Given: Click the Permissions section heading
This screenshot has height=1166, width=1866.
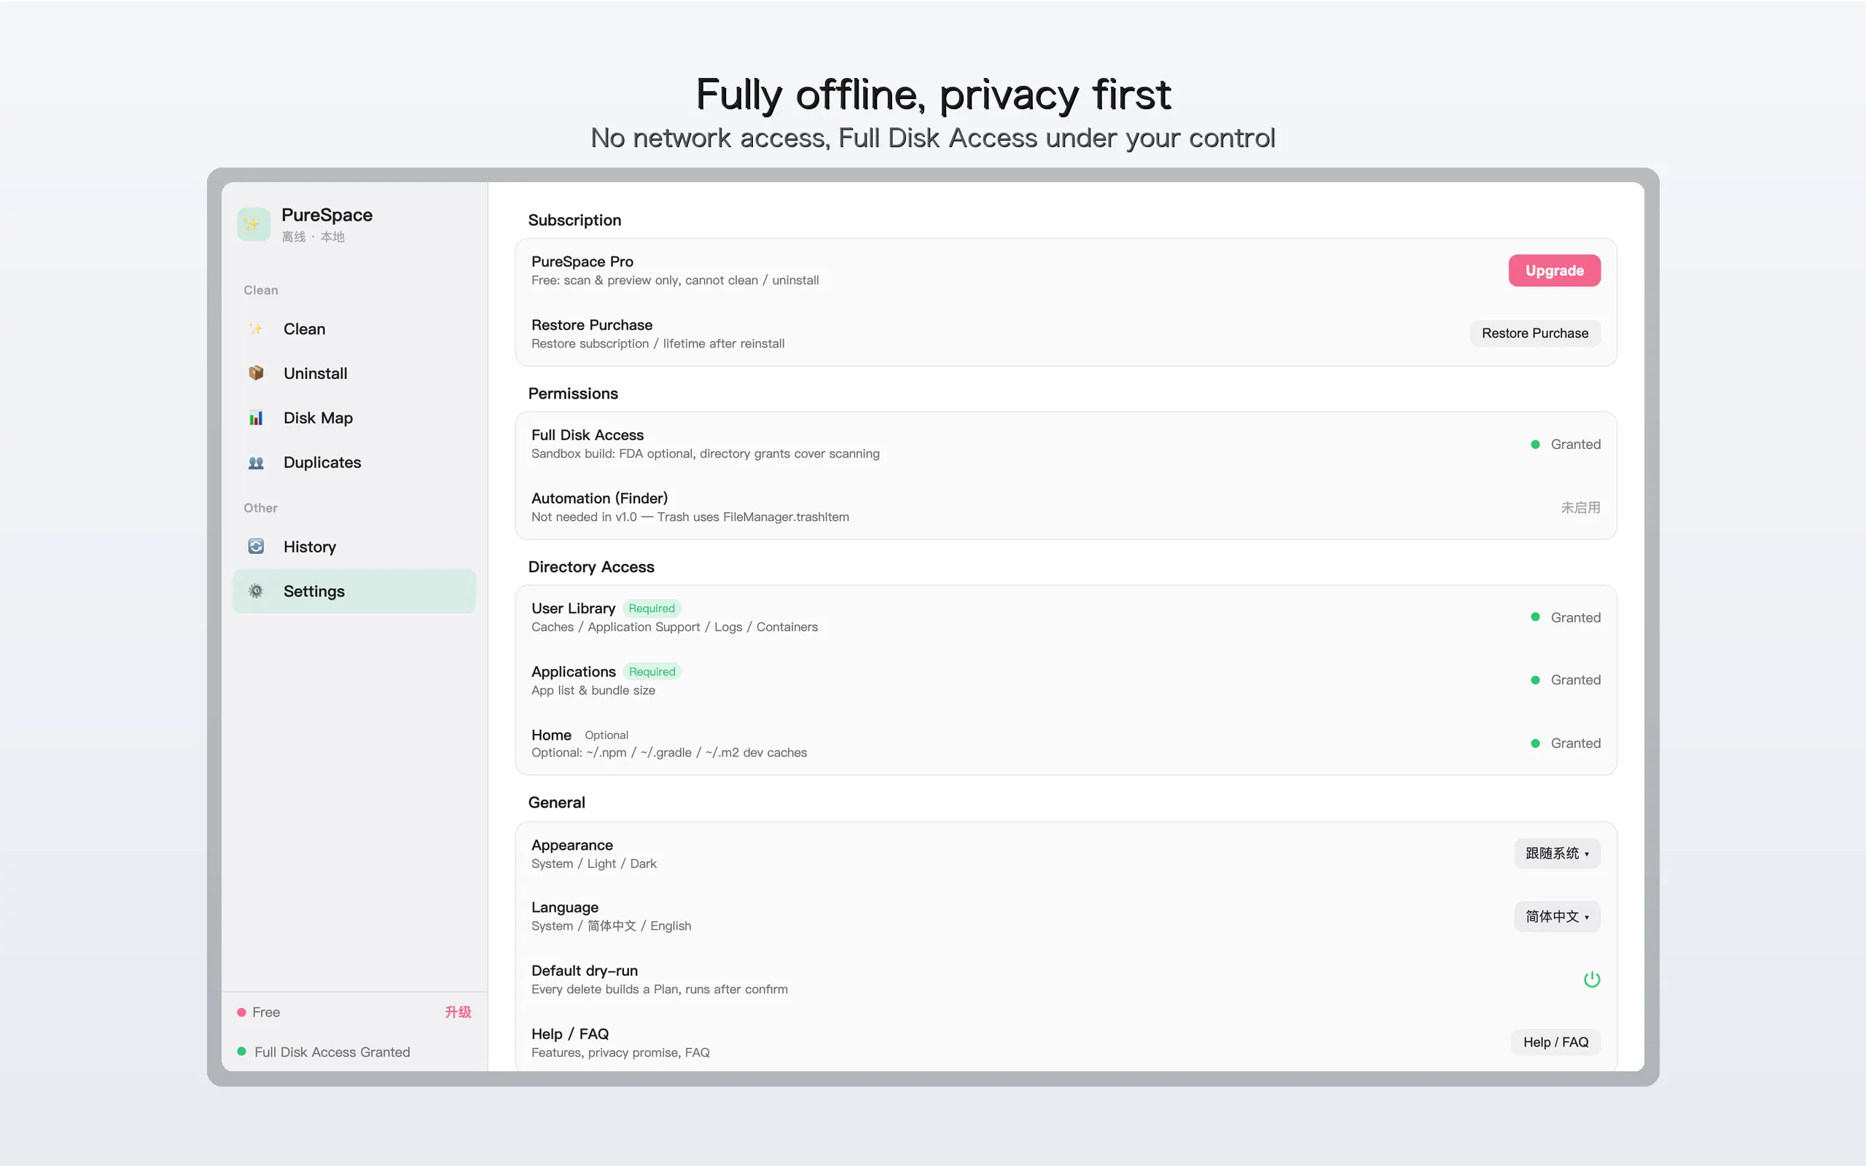Looking at the screenshot, I should point(573,394).
